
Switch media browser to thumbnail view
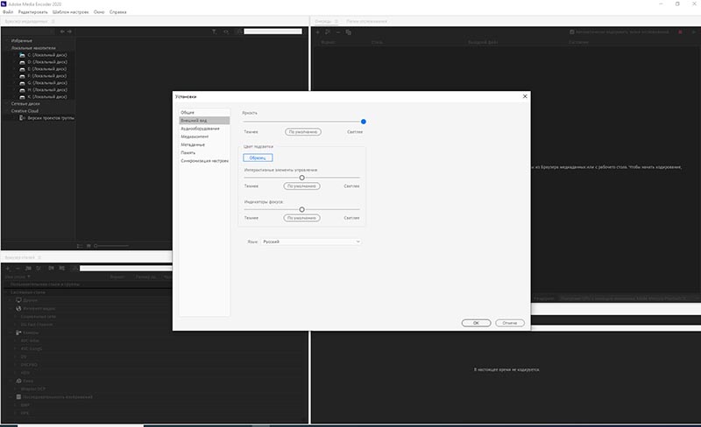click(x=89, y=246)
